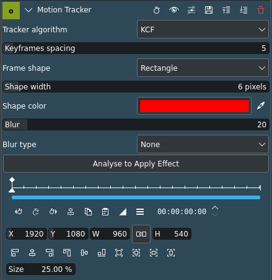Align rectangle to the right edge
The image size is (272, 280).
pos(50,253)
